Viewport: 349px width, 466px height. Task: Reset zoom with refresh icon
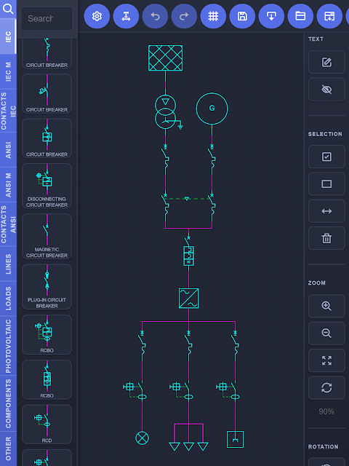[x=326, y=388]
